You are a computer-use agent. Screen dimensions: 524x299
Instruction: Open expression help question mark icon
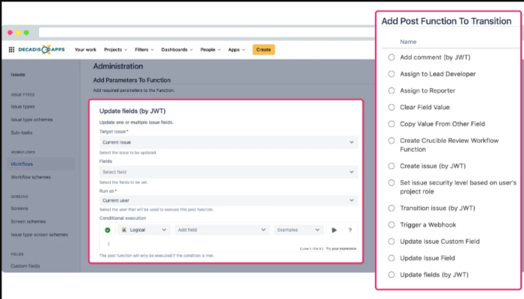coord(350,230)
